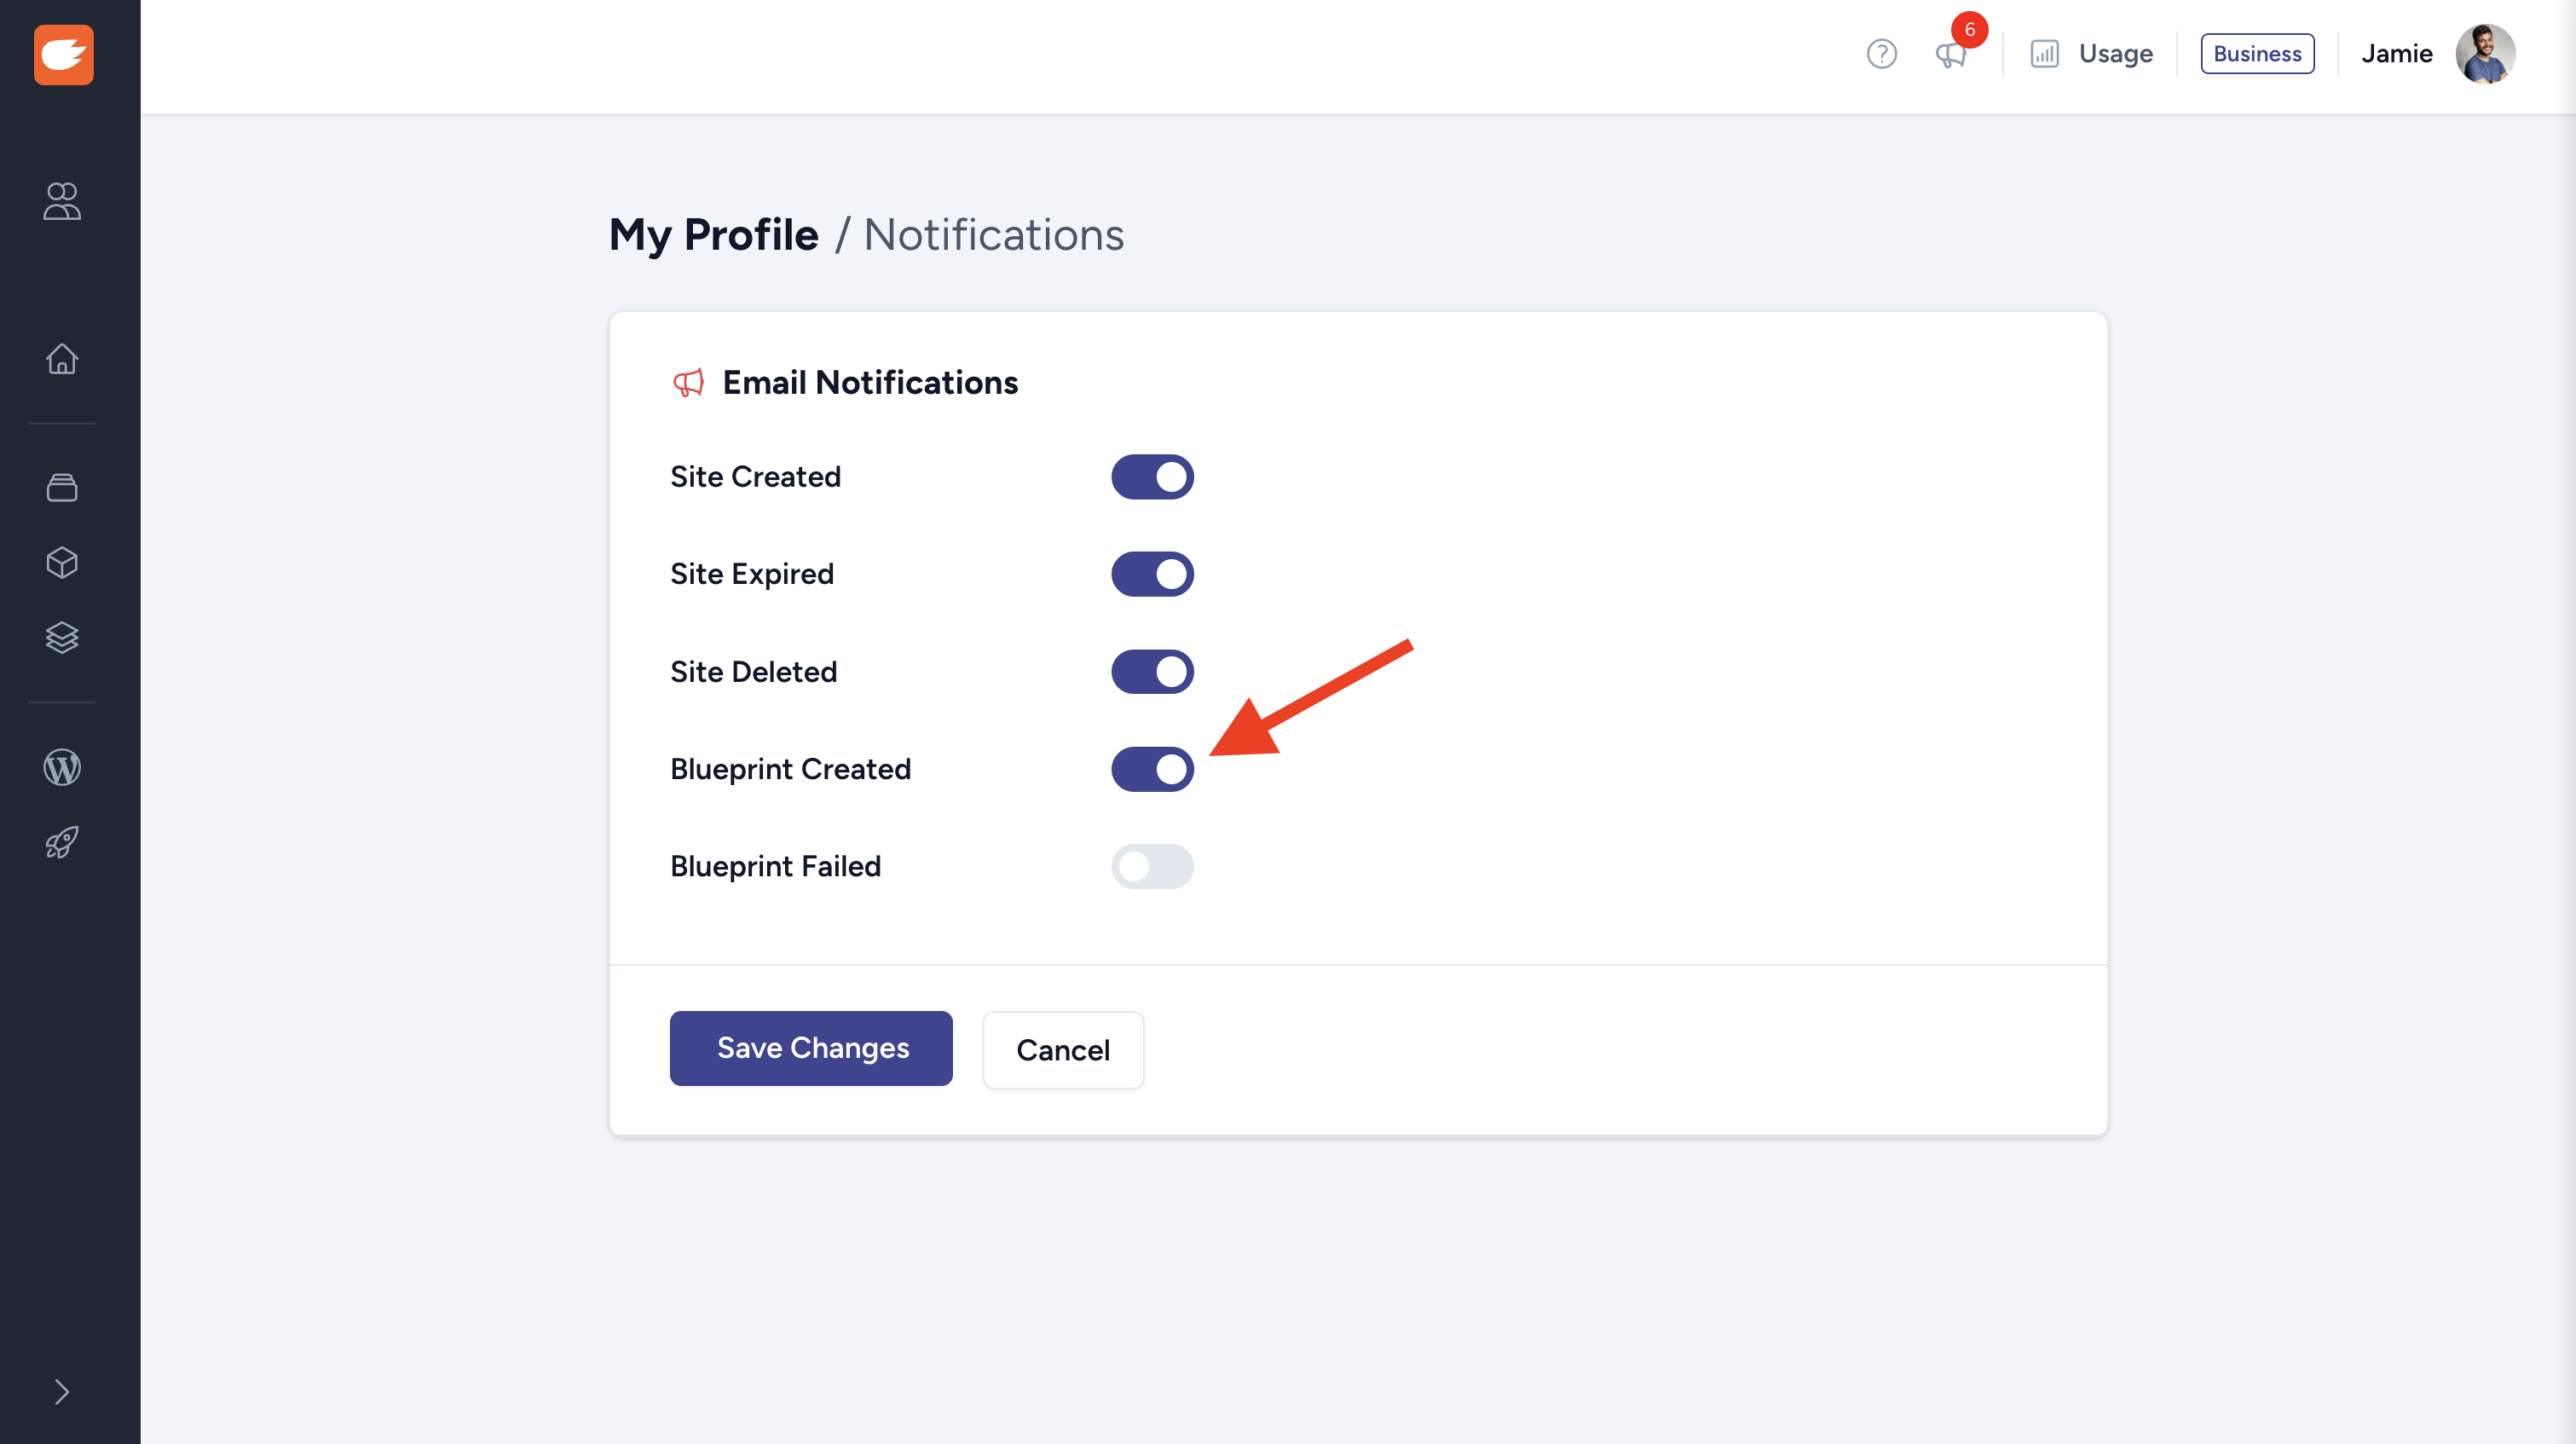View announcements via the megaphone icon

pyautogui.click(x=1950, y=57)
